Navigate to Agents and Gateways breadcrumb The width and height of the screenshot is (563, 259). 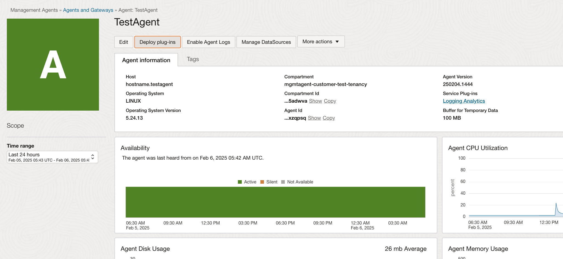[x=88, y=10]
